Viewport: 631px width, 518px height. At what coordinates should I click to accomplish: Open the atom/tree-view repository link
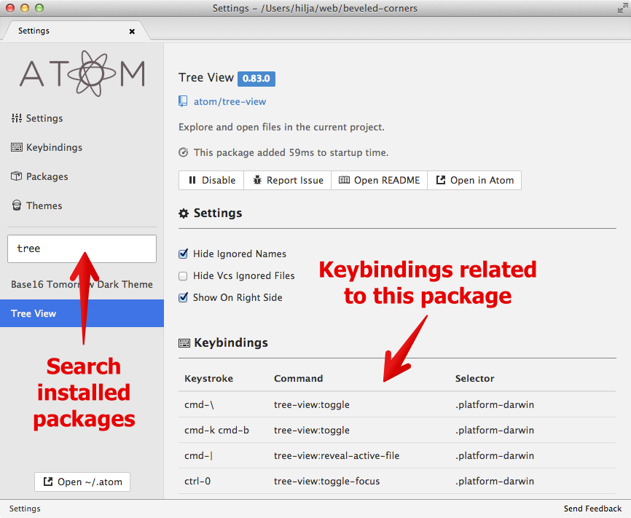point(230,101)
